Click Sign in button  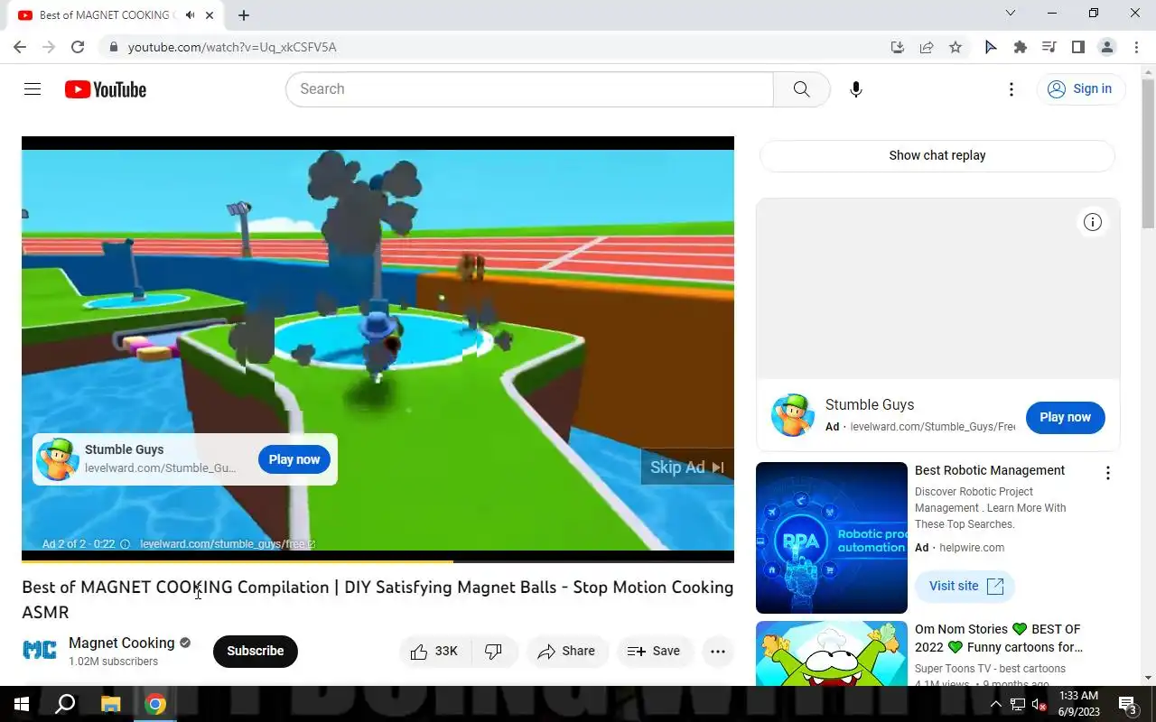1080,89
